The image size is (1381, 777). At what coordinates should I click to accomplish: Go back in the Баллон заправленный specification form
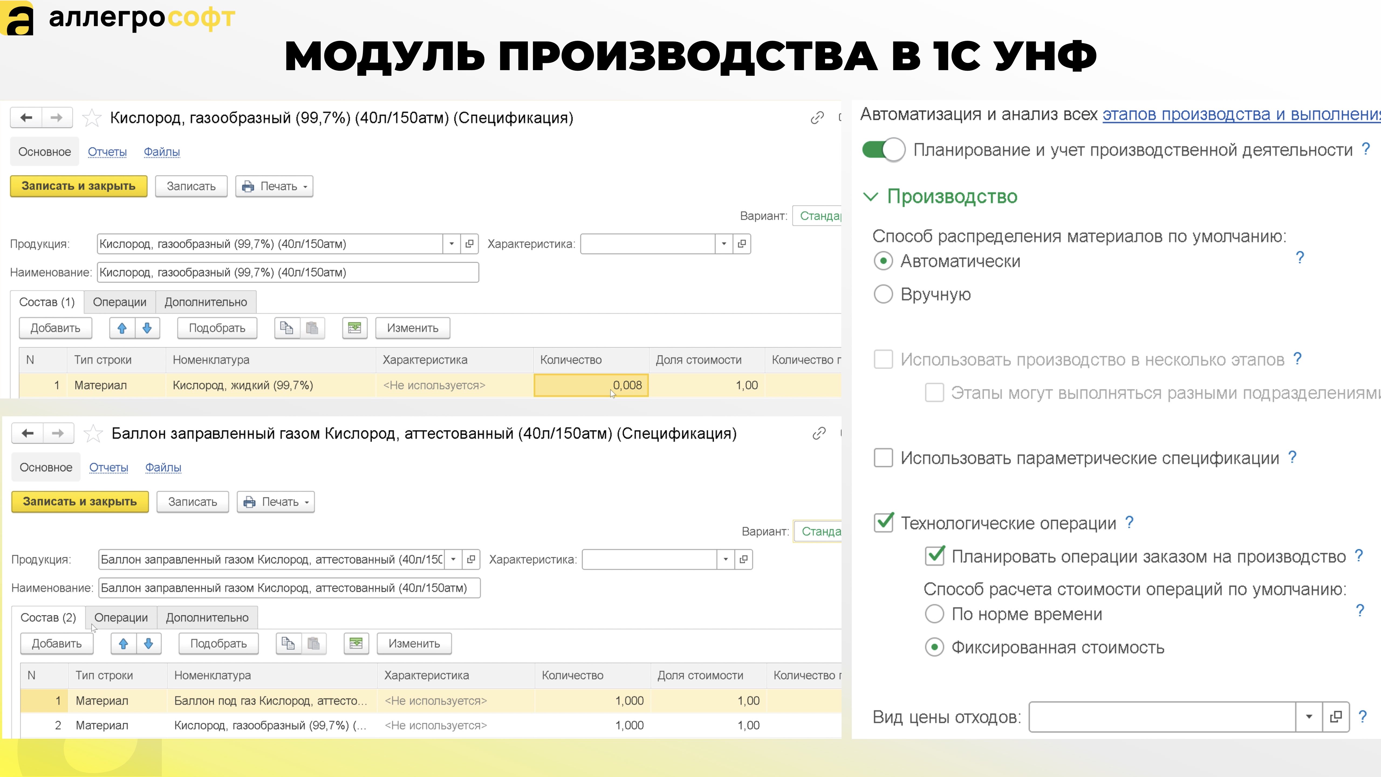pos(28,433)
